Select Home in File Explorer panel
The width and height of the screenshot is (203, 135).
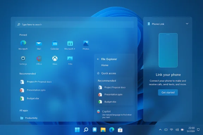[105, 65]
